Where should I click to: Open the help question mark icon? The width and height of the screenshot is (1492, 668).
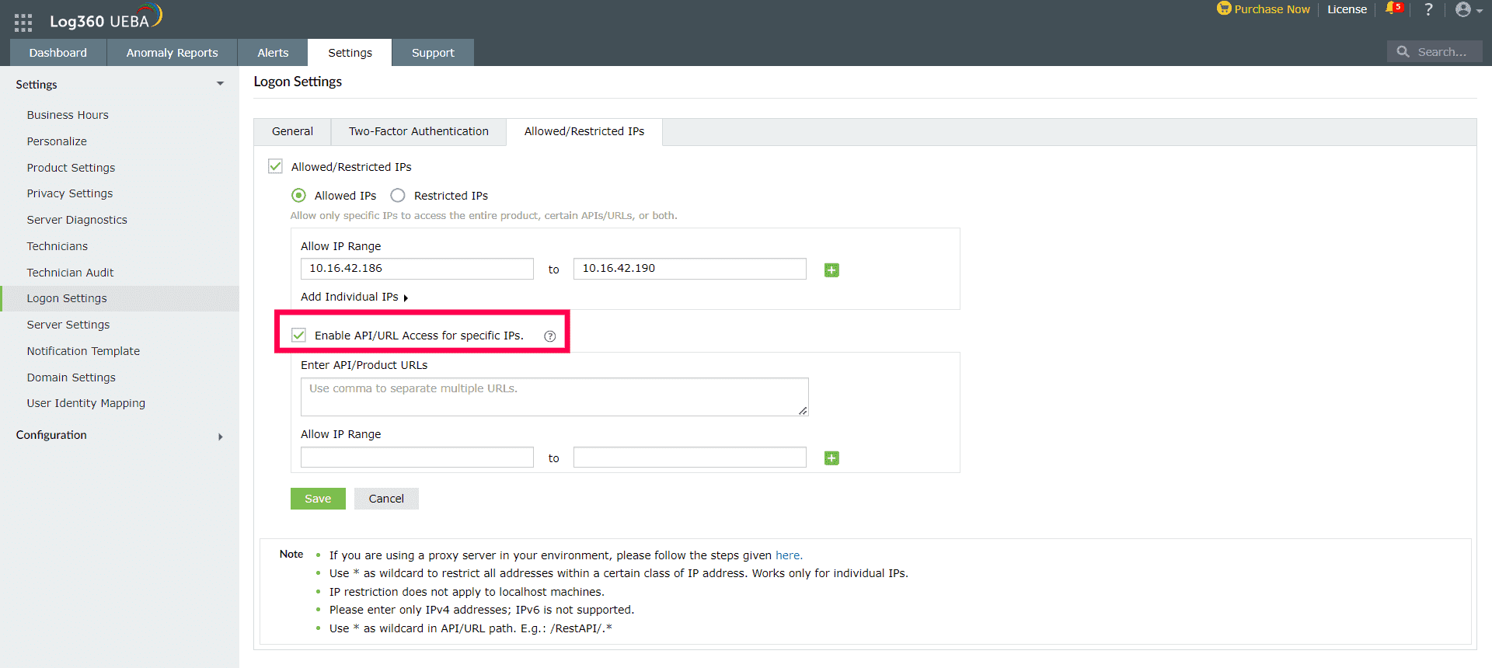[x=1428, y=9]
